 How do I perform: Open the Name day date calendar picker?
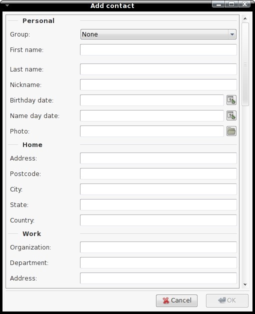[231, 115]
